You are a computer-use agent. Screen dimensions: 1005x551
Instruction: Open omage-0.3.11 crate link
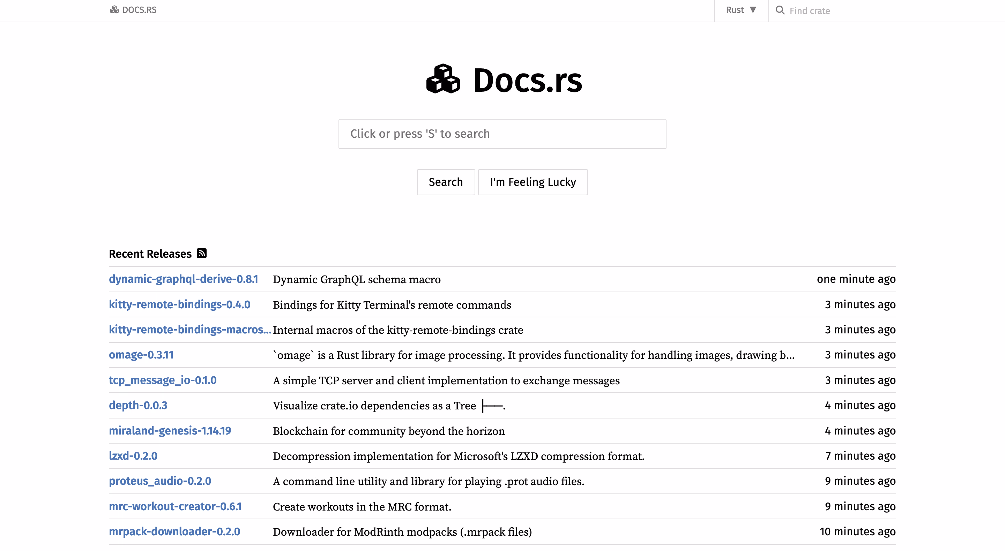pyautogui.click(x=141, y=355)
